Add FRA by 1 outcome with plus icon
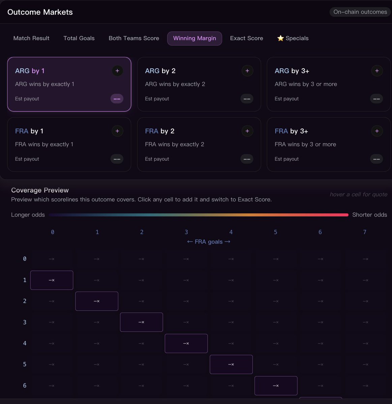This screenshot has height=404, width=392. point(117,131)
